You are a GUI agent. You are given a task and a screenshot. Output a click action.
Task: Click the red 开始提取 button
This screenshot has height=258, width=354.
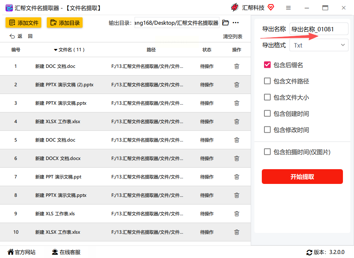point(302,177)
